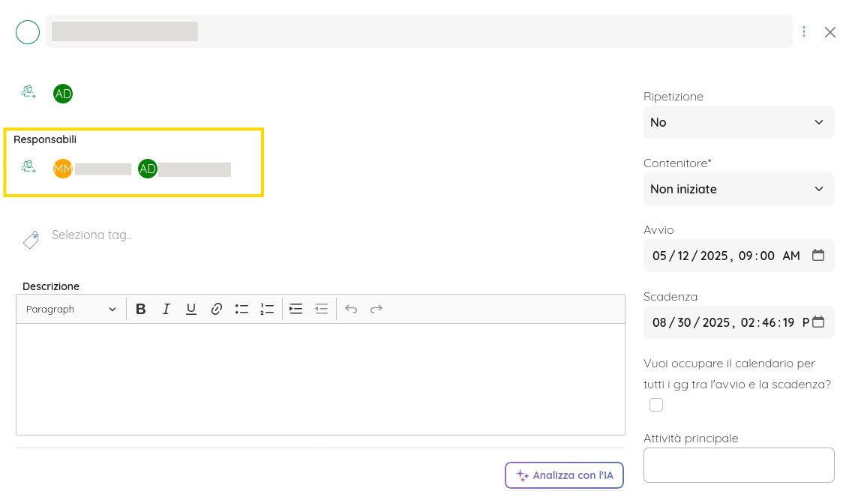Screen dimensions: 852x494
Task: Insert a link using the chain icon
Action: tap(217, 308)
